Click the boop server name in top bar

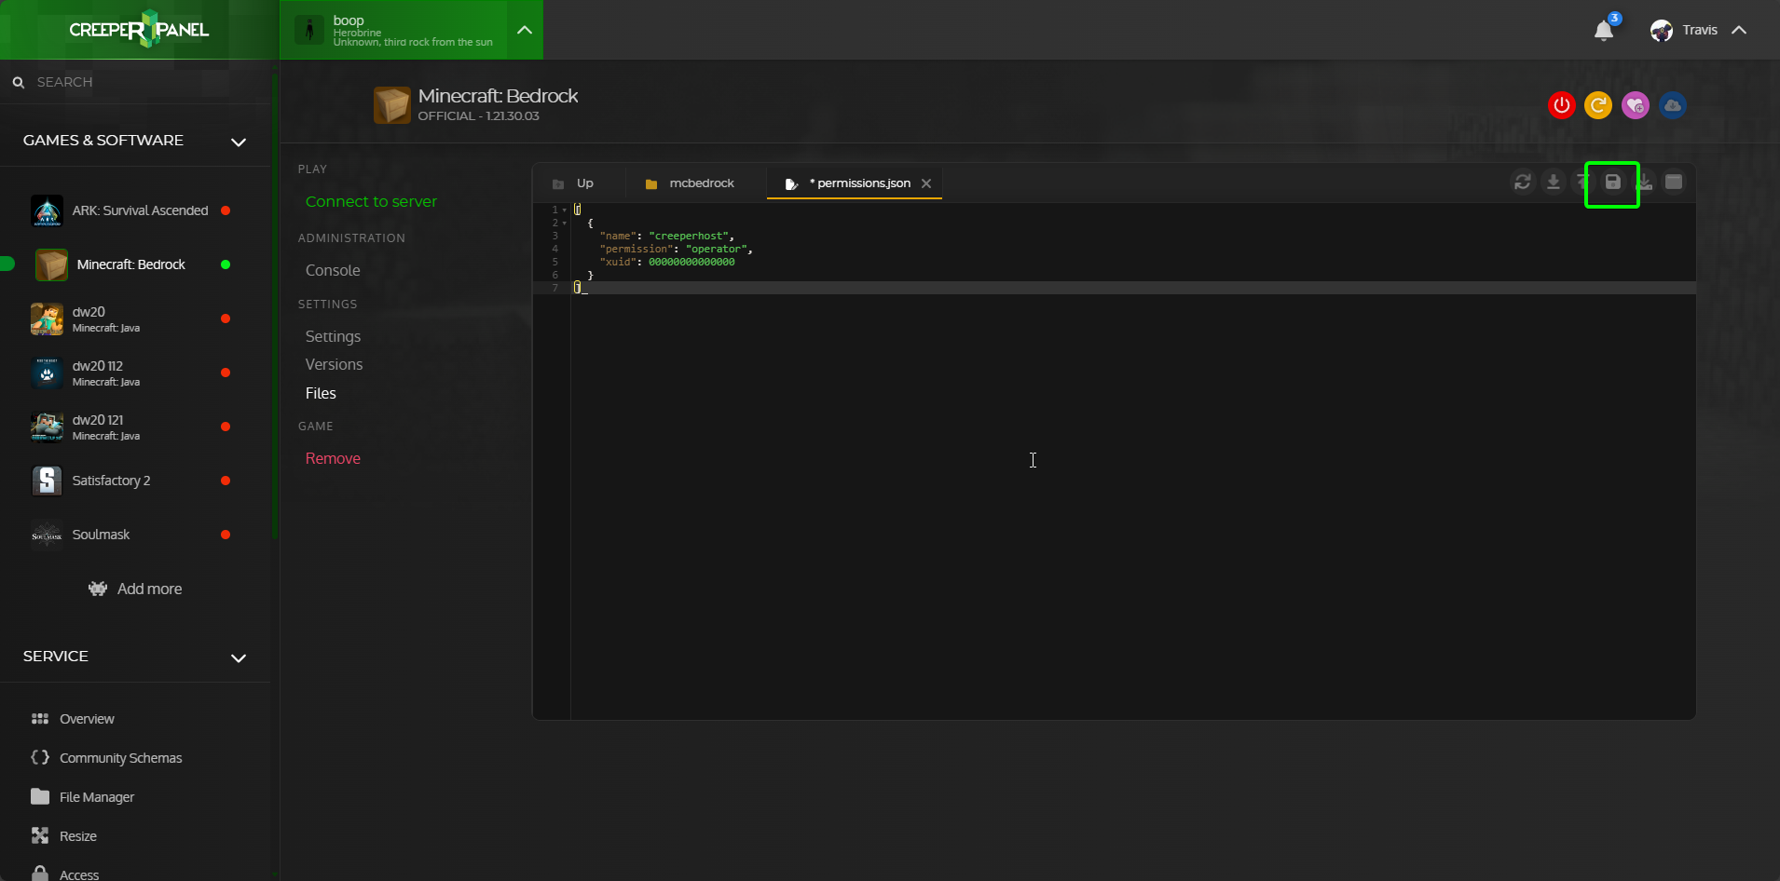(x=349, y=20)
